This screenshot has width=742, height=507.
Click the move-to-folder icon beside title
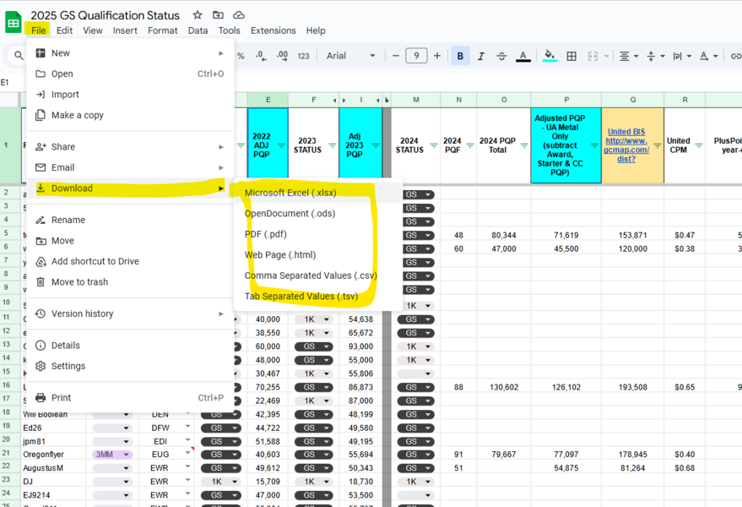click(218, 15)
